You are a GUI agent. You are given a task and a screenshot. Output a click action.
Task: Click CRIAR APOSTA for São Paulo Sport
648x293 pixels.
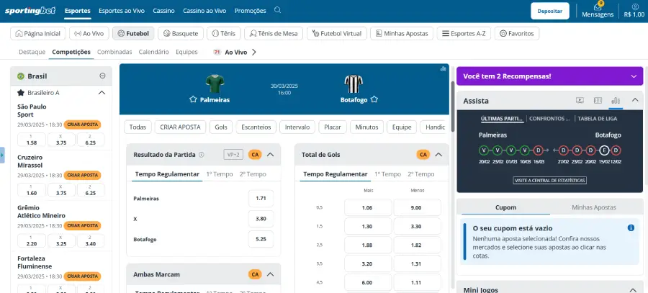(82, 125)
